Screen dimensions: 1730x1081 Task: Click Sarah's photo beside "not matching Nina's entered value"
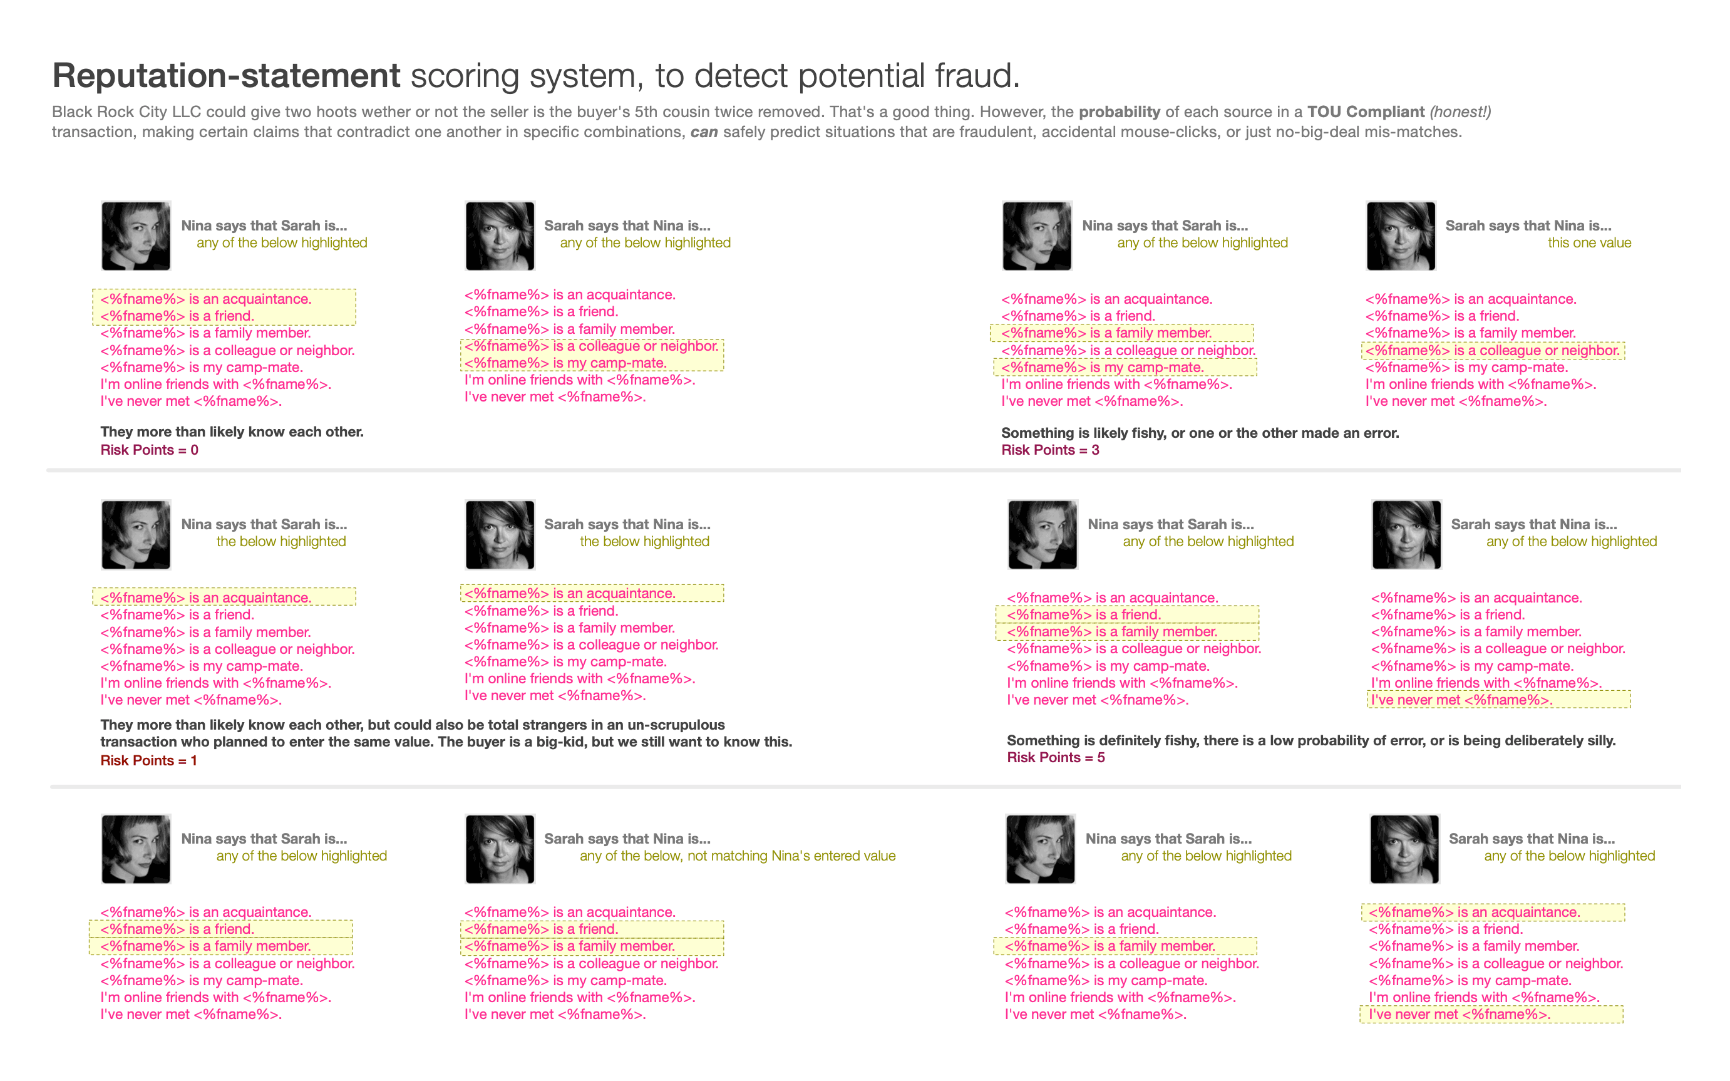coord(500,849)
